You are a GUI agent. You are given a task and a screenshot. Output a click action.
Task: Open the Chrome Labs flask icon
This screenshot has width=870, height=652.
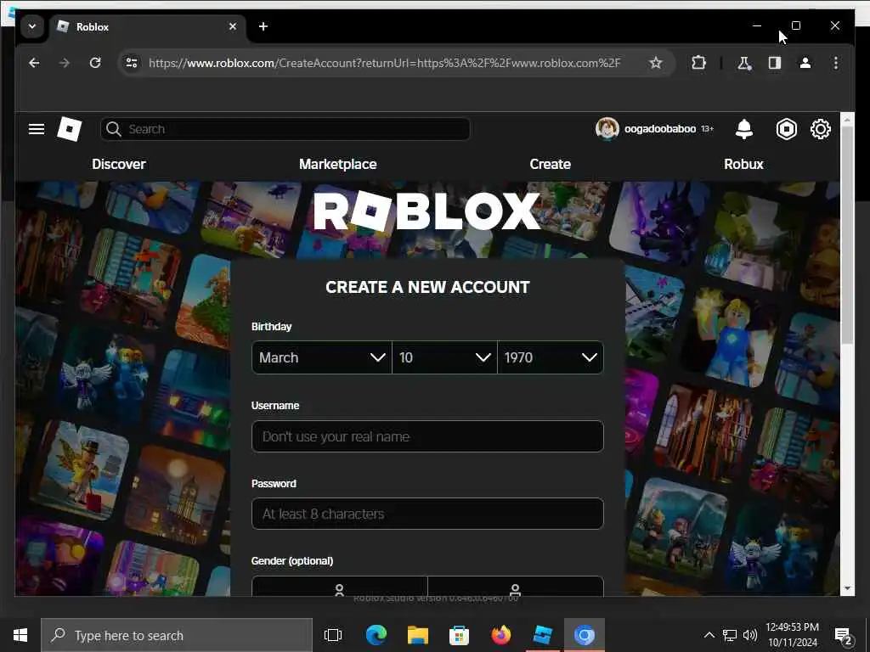(x=744, y=63)
